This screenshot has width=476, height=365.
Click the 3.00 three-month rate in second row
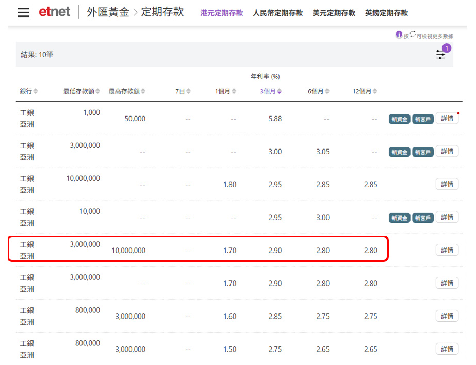(275, 152)
